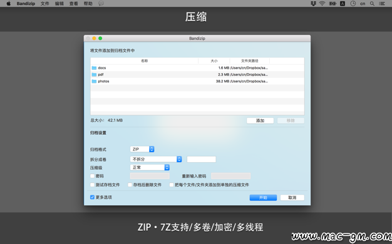Click the password input field
Viewport: 392px width, 244px height.
150,176
